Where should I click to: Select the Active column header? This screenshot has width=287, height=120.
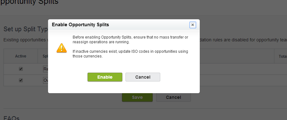[21, 56]
